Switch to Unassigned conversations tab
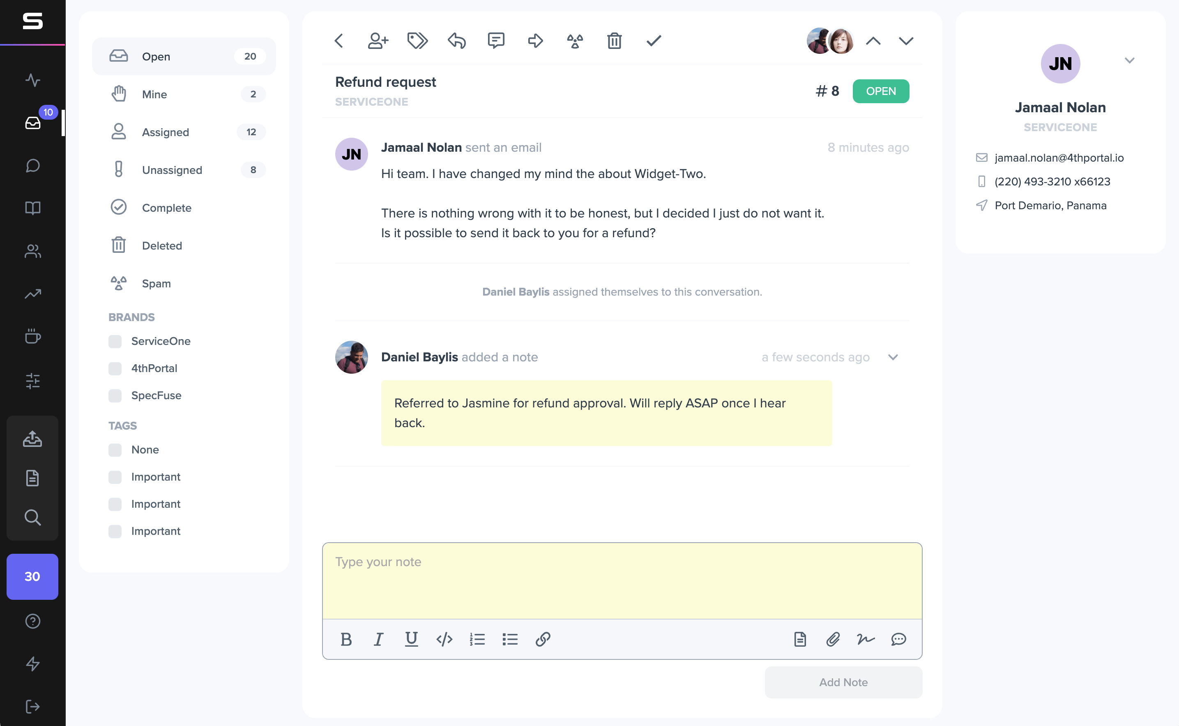This screenshot has height=726, width=1179. 172,169
